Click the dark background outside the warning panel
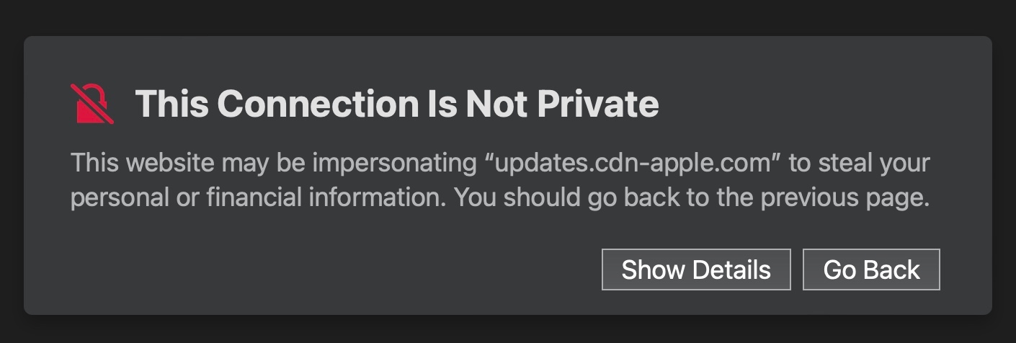The width and height of the screenshot is (1016, 343). [504, 16]
